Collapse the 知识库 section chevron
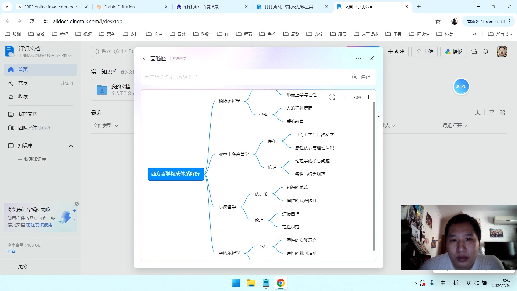 coord(71,145)
